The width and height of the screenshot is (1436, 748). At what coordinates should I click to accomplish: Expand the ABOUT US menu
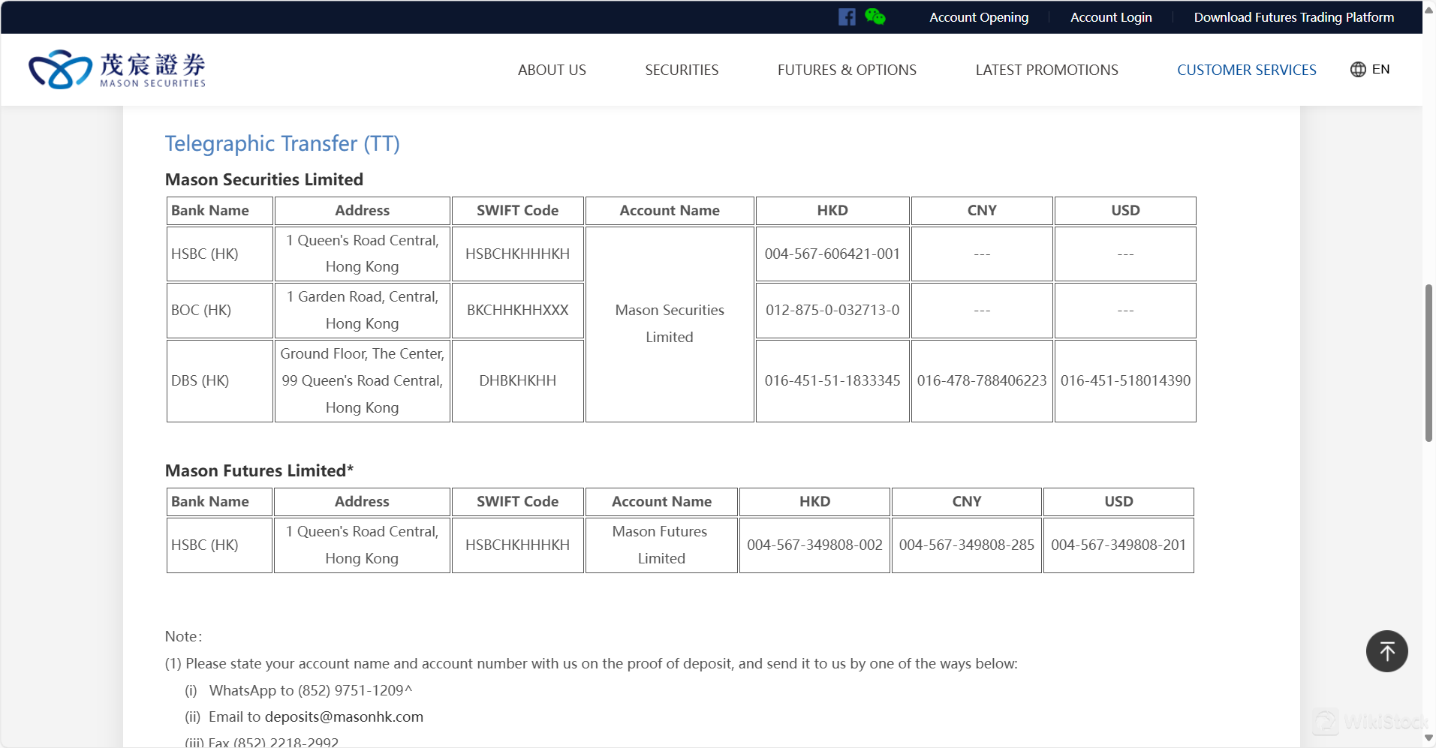[552, 70]
